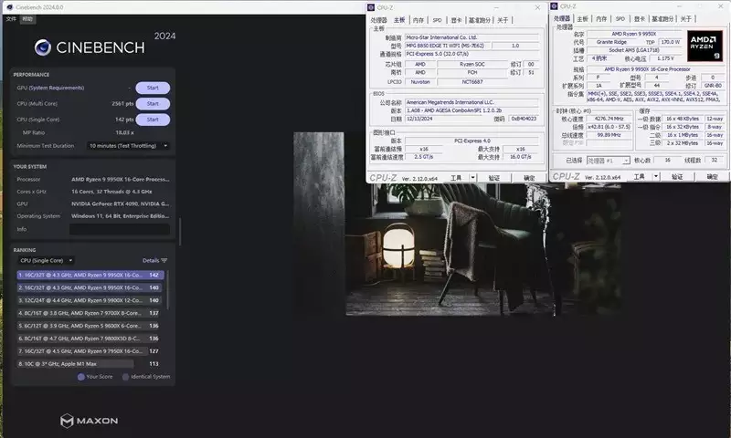Click the Identical System legend dot
The height and width of the screenshot is (438, 731).
(125, 377)
